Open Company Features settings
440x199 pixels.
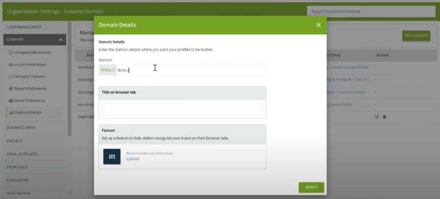(x=29, y=77)
